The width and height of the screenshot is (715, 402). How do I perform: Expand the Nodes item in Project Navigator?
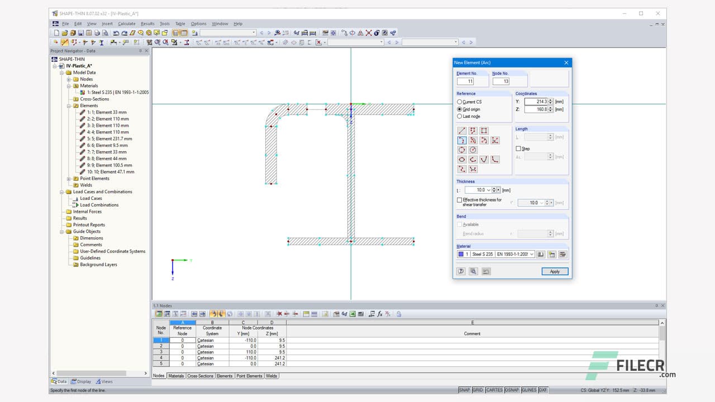click(69, 79)
